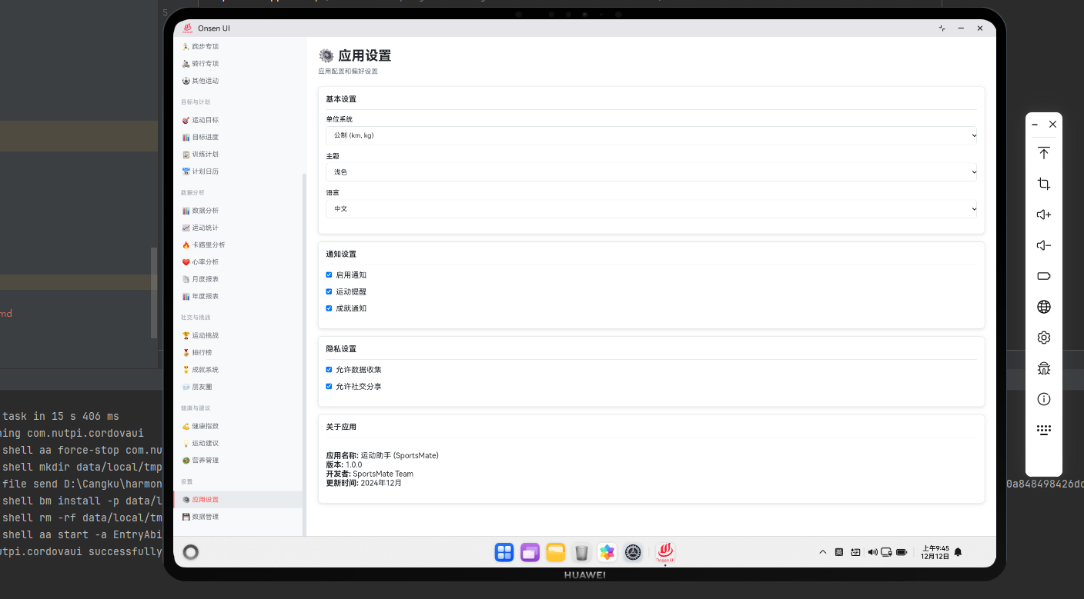Viewport: 1084px width, 599px height.
Task: Open the 单位系统 units dropdown
Action: click(651, 135)
